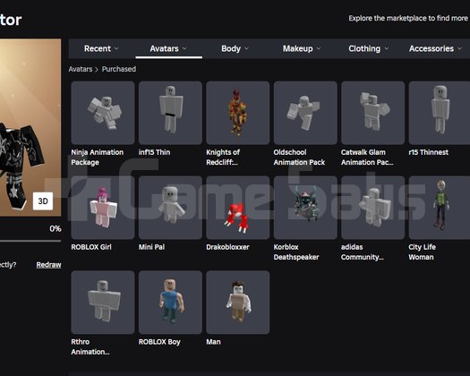Click the City Life Woman name label
The image size is (470, 376).
(422, 252)
